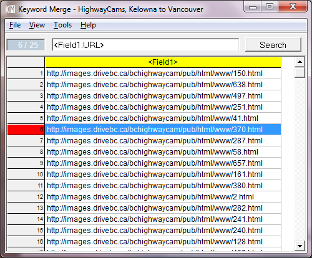Click row header number 15
The width and height of the screenshot is (312, 258).
coord(26,231)
